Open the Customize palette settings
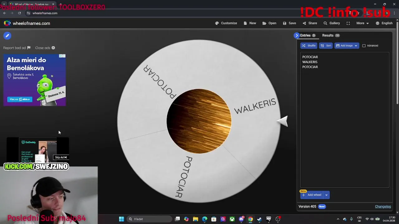This screenshot has height=224, width=399. pyautogui.click(x=226, y=23)
